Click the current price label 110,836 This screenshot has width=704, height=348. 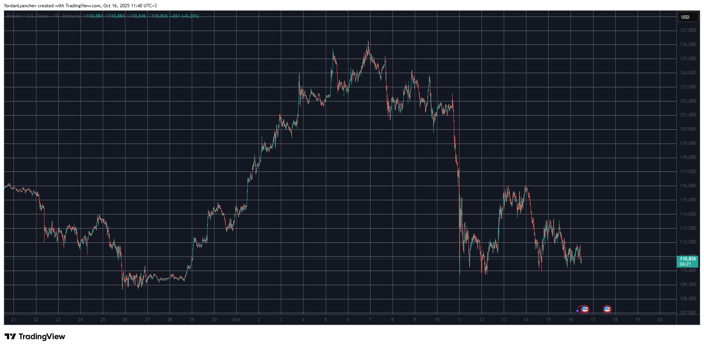(688, 259)
